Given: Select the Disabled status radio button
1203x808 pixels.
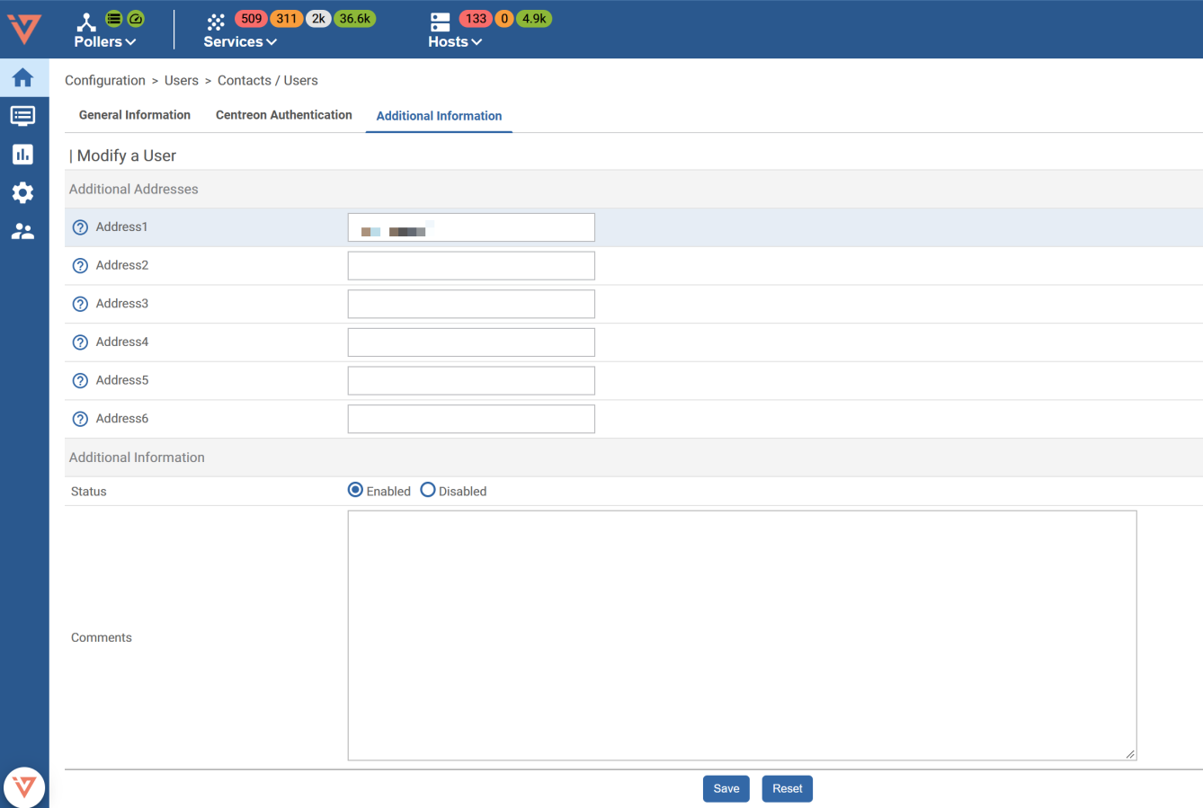Looking at the screenshot, I should pyautogui.click(x=428, y=490).
